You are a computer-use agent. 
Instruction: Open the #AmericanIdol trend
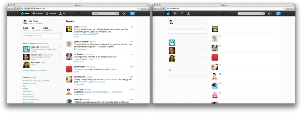click(28, 94)
